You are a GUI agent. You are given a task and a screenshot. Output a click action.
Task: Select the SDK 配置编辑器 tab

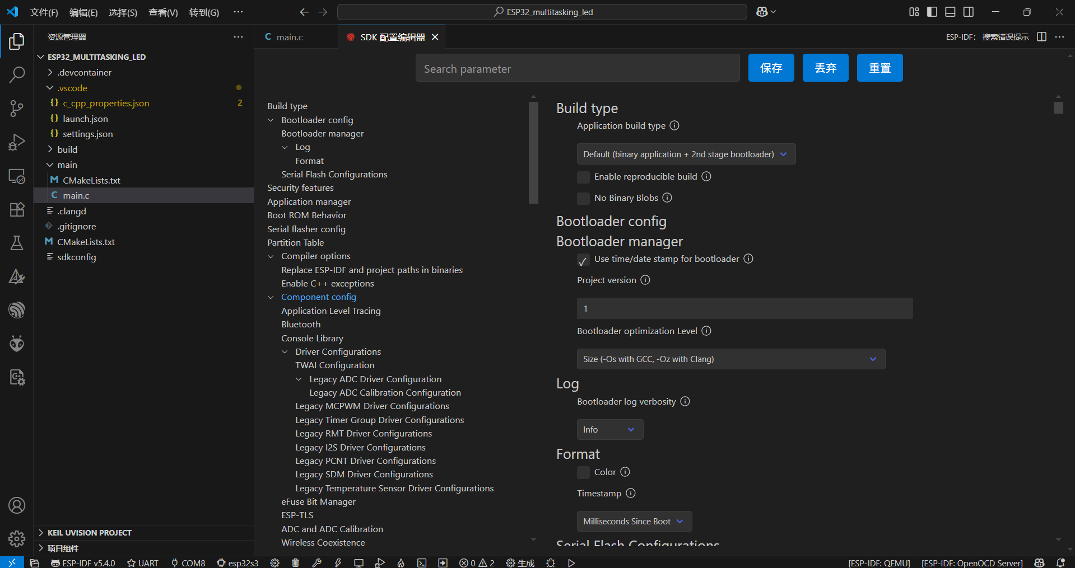pos(392,37)
